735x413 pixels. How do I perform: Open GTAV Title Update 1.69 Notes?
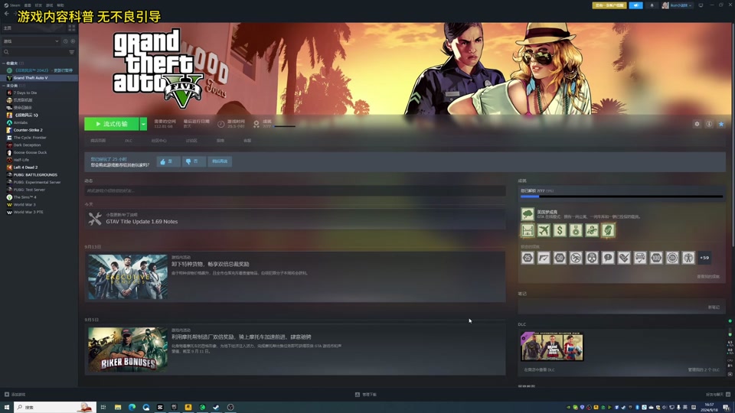142,222
